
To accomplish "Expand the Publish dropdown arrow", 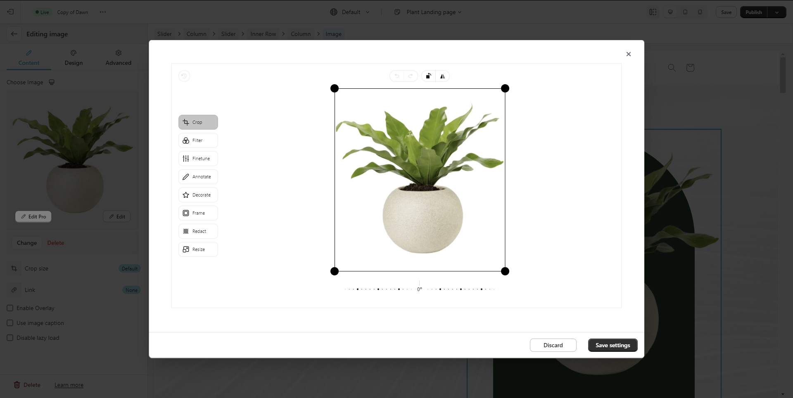I will coord(777,12).
